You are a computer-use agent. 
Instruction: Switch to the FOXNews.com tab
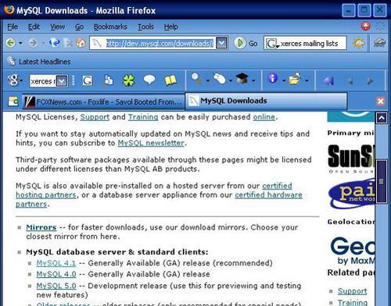103,101
